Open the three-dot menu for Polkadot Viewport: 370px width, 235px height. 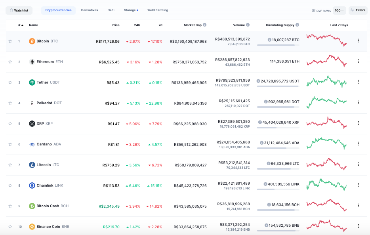(359, 102)
